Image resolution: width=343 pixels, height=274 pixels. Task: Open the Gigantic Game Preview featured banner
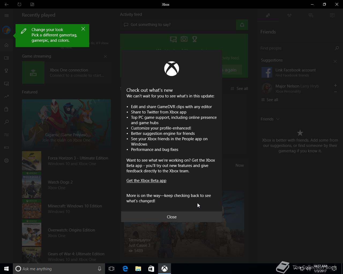(66, 124)
